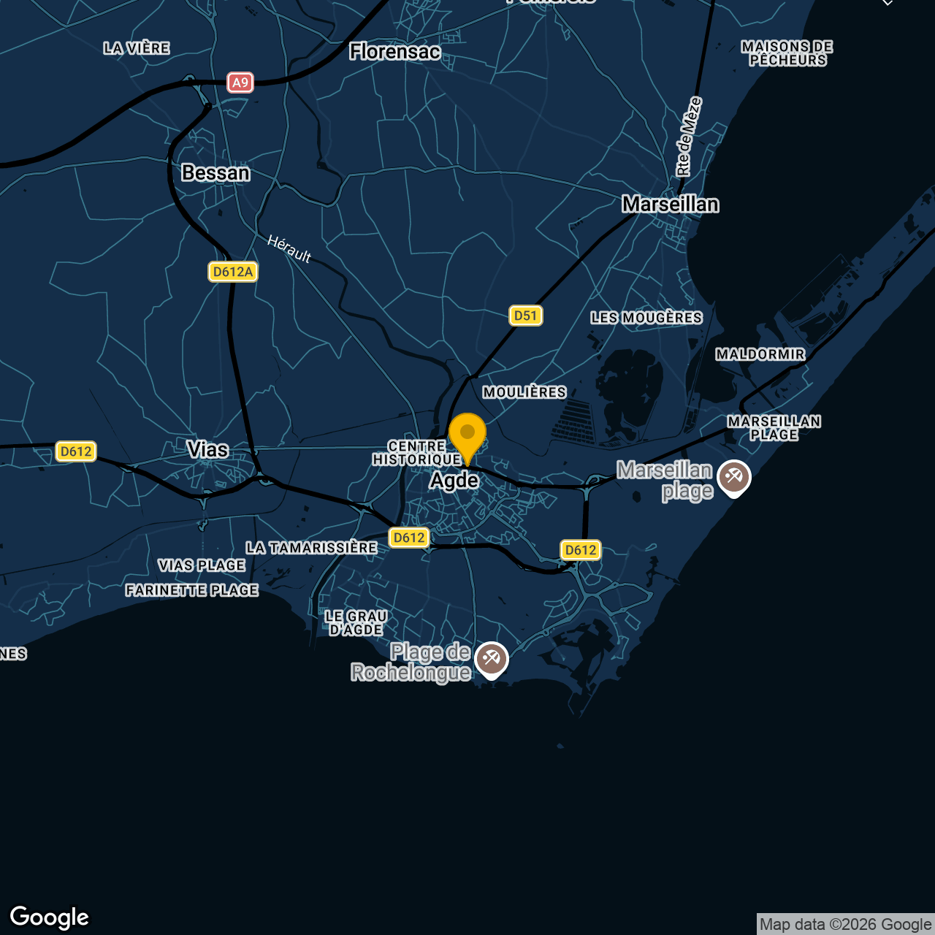Select the Plage de Rochelongue beach icon
Viewport: 935px width, 935px height.
(492, 658)
